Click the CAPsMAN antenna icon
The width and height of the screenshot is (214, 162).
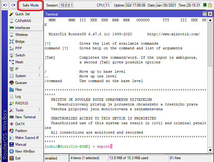(12, 21)
